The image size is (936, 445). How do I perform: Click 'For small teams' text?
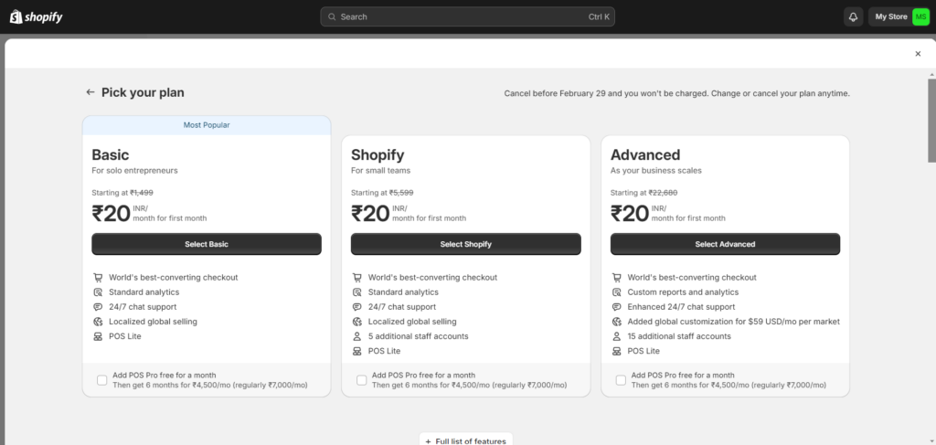[381, 171]
